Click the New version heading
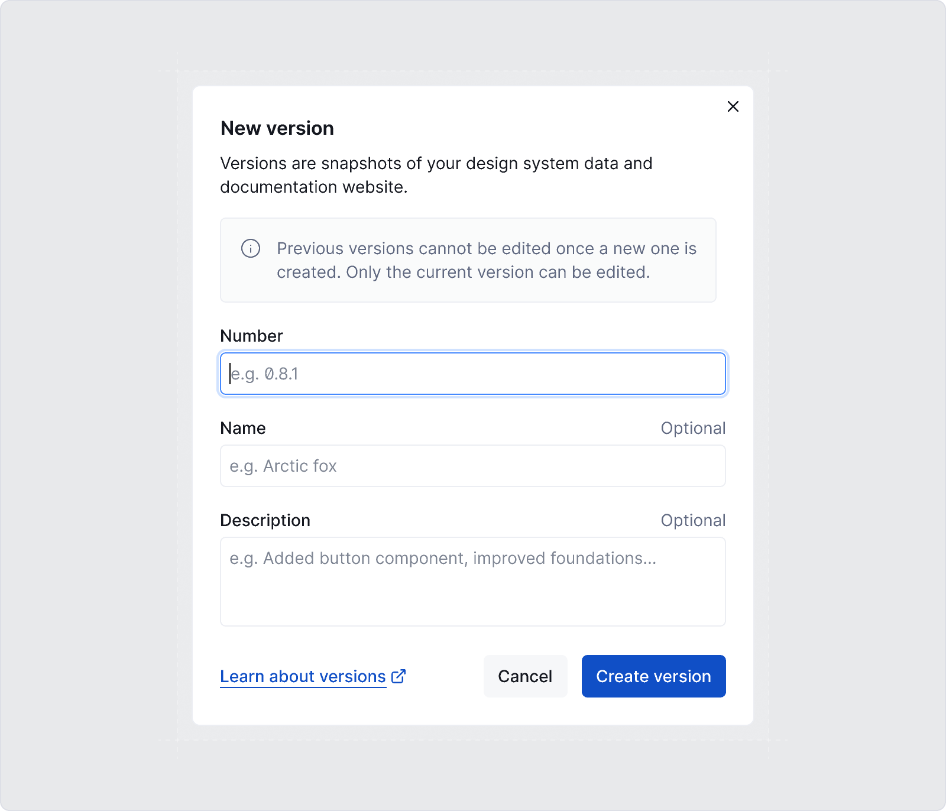946x811 pixels. 277,128
